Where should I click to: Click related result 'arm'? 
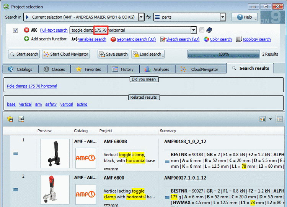(x=38, y=104)
